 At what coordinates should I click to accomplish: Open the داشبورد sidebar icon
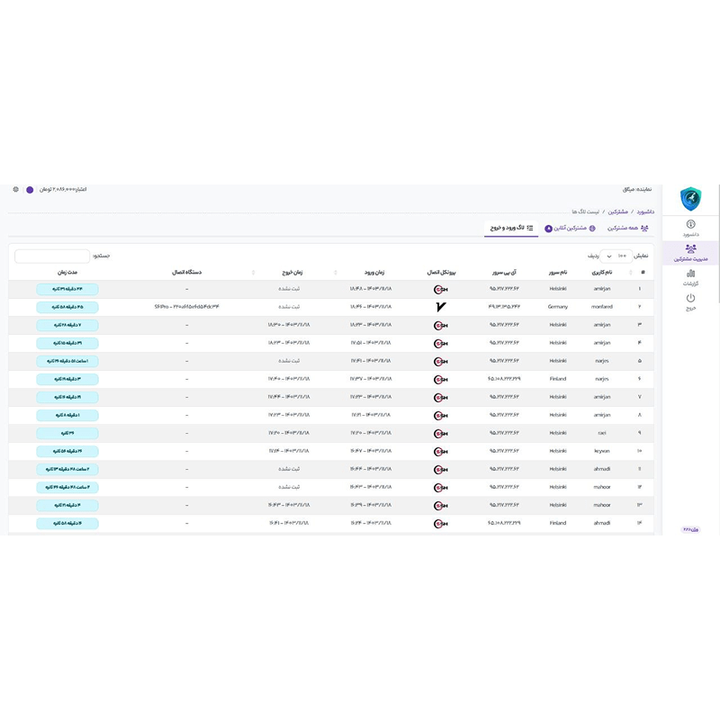[690, 224]
